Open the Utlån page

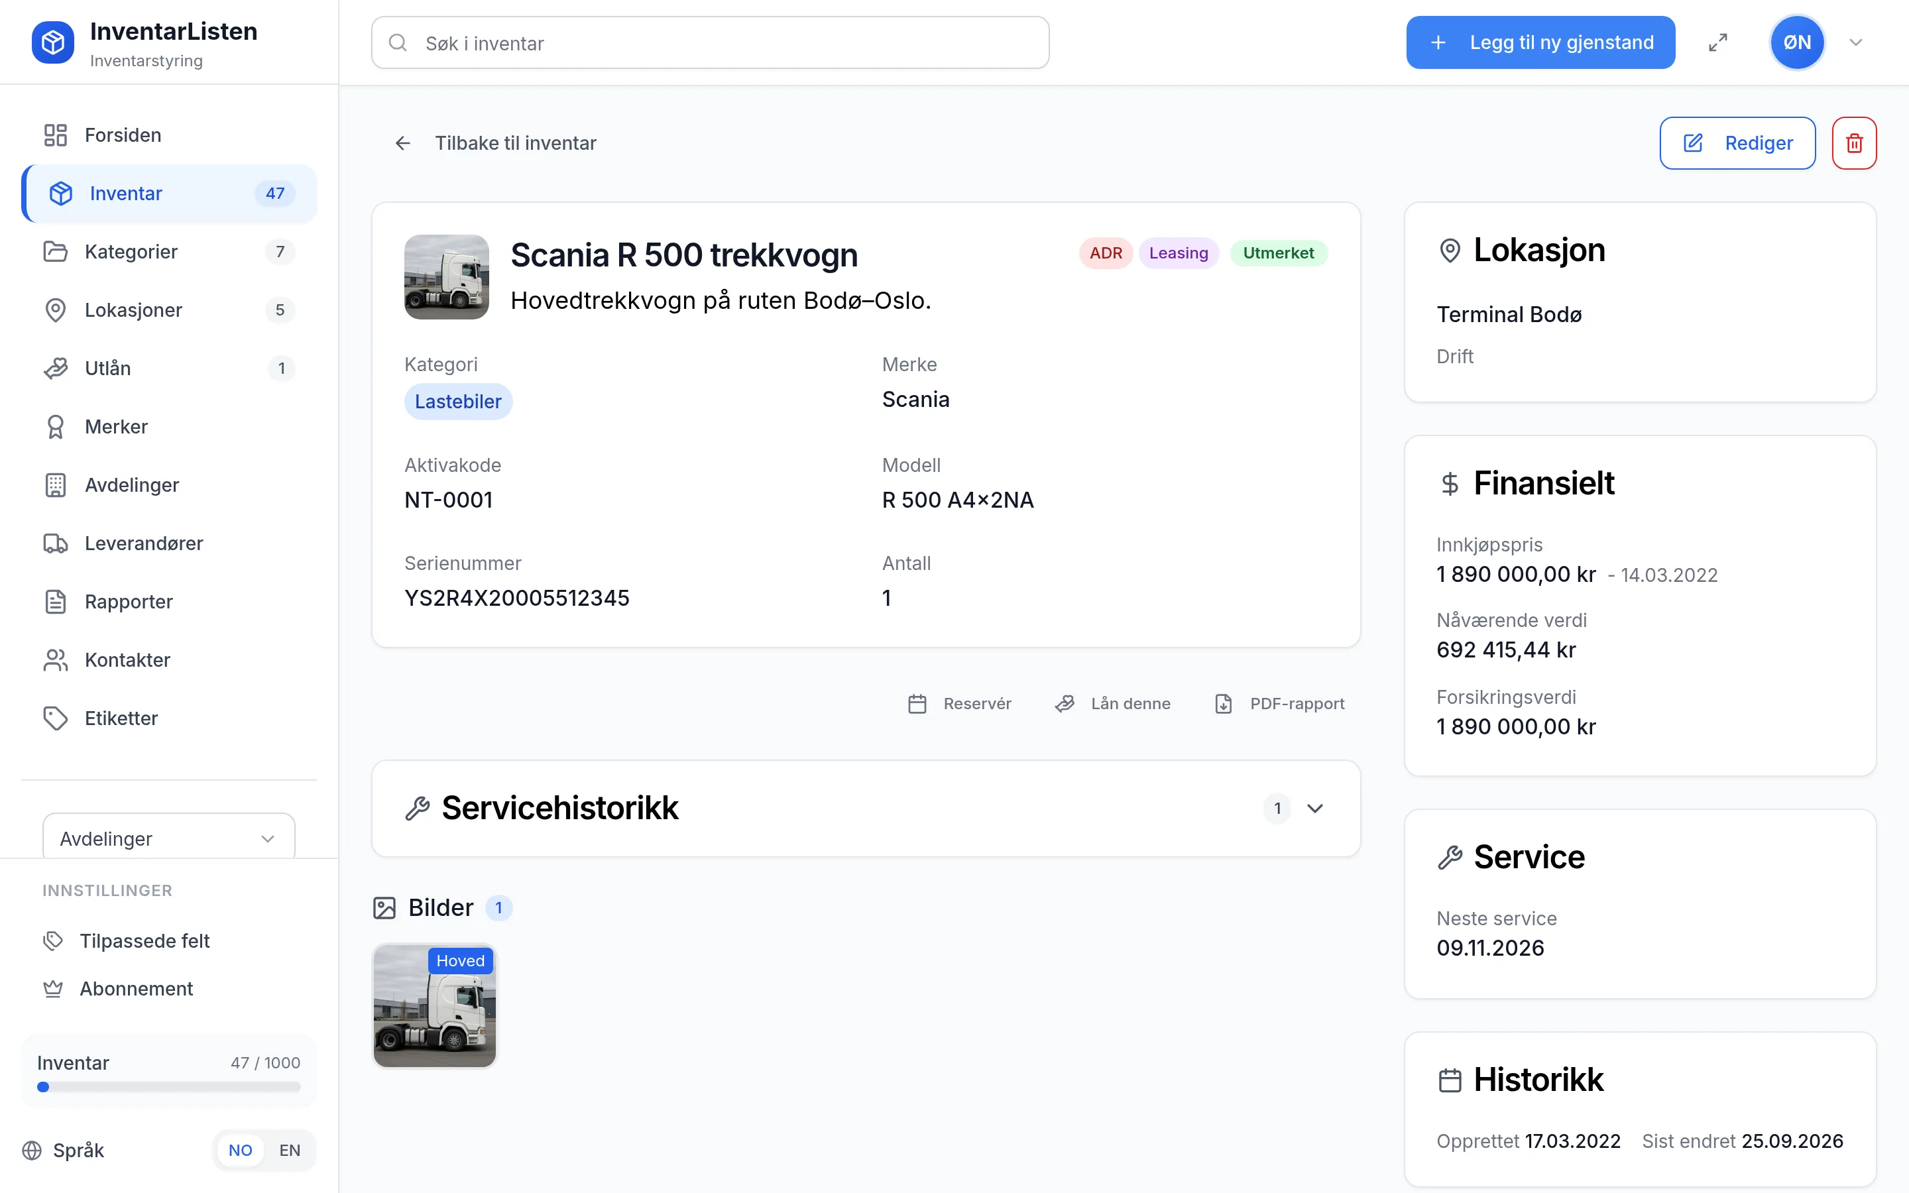point(169,369)
